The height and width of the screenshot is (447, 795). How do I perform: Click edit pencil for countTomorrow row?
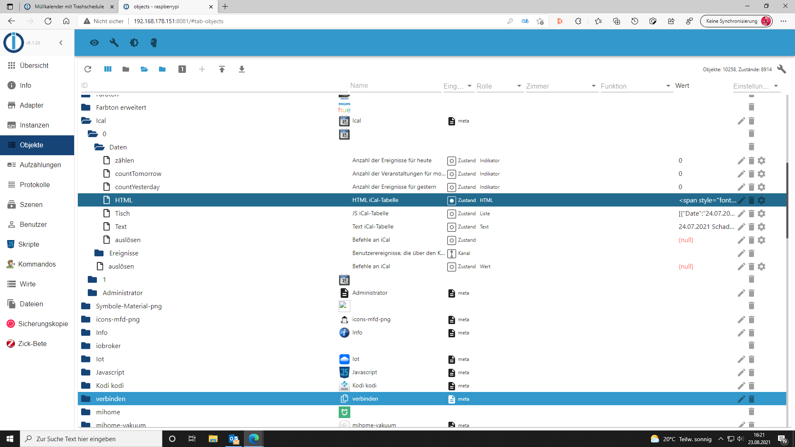(x=741, y=174)
